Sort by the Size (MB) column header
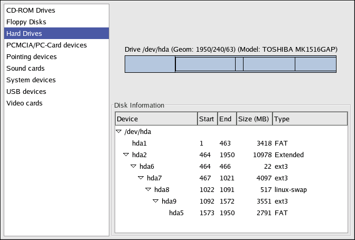Viewport: 355px width, 240px height. (254, 119)
